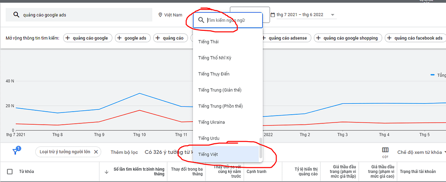
Task: Click the language list scrollbar thumb
Action: (260, 148)
